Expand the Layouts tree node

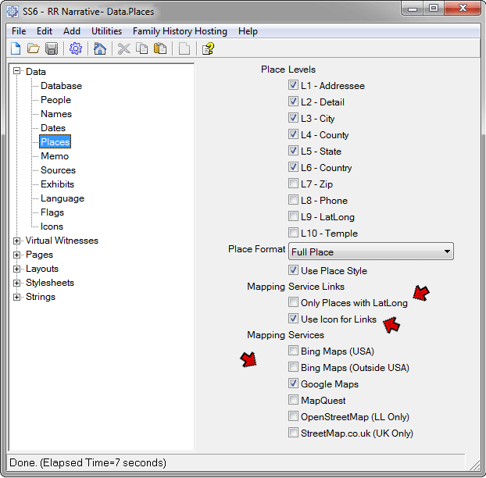click(x=16, y=269)
